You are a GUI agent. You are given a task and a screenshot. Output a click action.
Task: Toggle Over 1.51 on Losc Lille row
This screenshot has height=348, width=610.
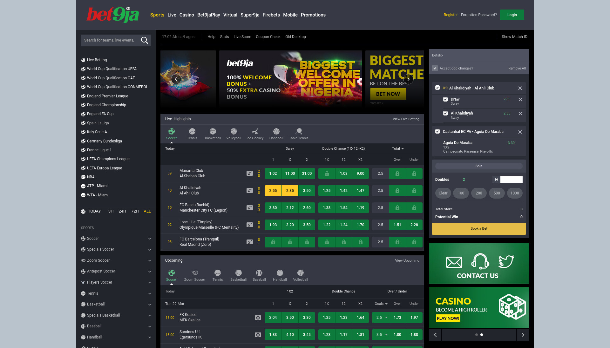coord(397,225)
